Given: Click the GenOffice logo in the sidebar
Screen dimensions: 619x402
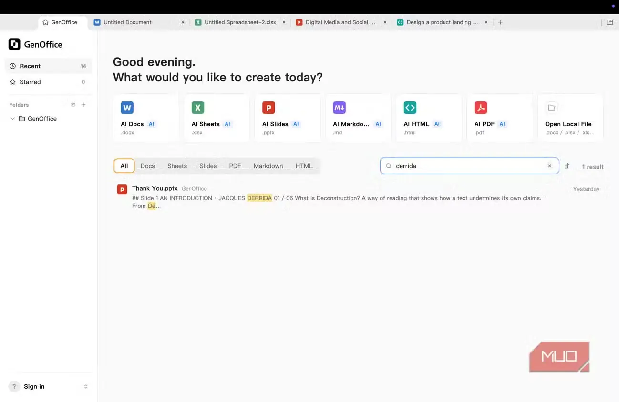Looking at the screenshot, I should click(x=14, y=44).
